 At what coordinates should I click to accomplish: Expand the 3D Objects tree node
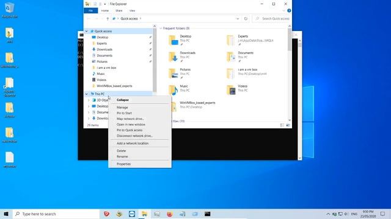[x=89, y=100]
